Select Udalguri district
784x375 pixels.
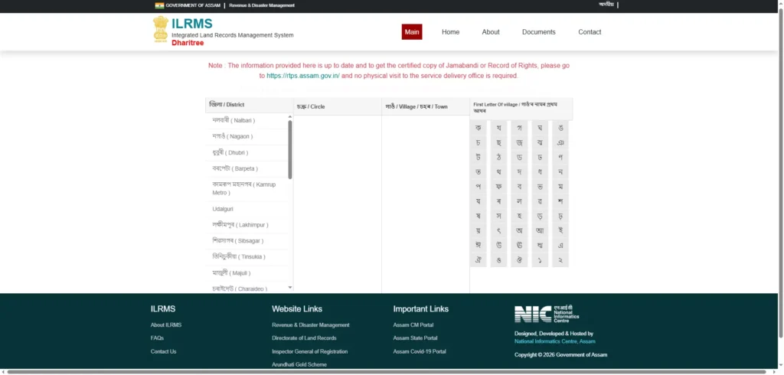click(x=247, y=209)
